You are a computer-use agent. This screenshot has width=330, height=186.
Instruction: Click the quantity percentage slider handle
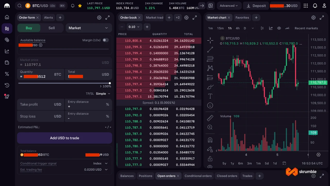(110, 83)
